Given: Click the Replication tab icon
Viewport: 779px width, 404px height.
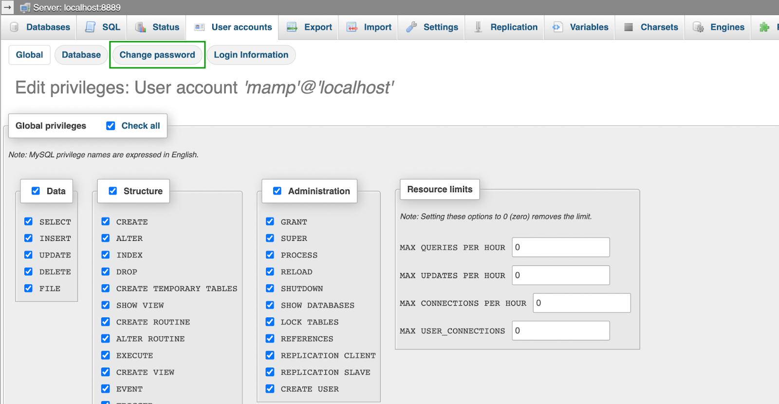Looking at the screenshot, I should (x=478, y=27).
